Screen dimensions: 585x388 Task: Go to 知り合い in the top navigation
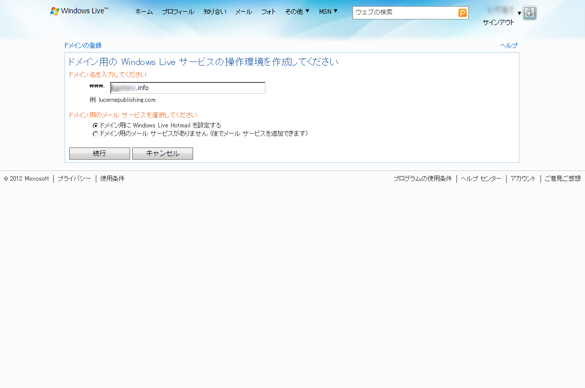[215, 12]
